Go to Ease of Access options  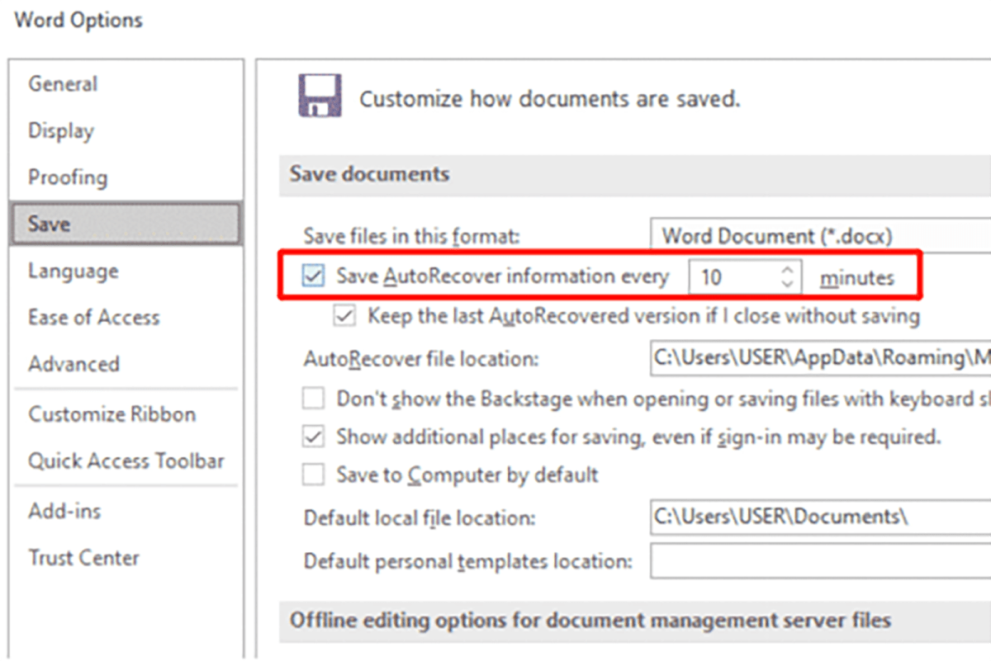click(93, 318)
